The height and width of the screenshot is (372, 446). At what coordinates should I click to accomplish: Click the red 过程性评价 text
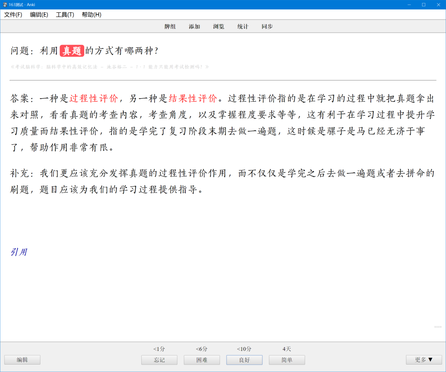94,98
